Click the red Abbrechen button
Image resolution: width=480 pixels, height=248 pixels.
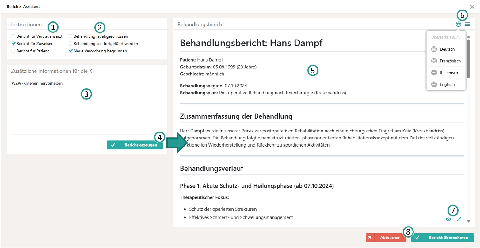click(386, 238)
